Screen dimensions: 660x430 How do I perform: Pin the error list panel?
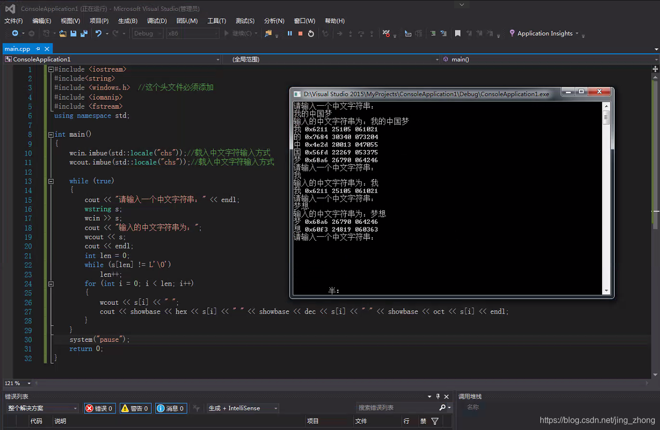coord(438,396)
